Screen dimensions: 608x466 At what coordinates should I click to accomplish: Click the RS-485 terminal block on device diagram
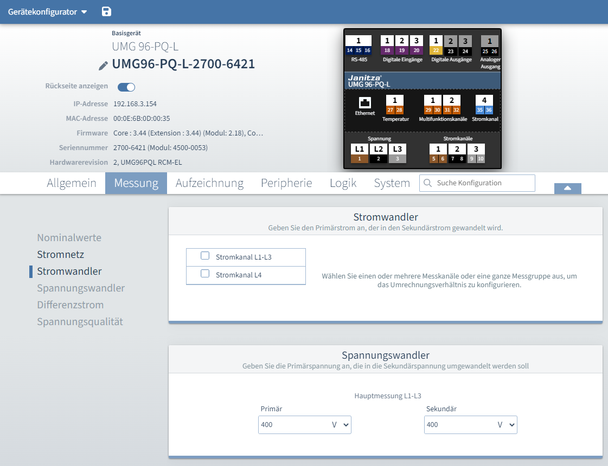click(x=359, y=46)
